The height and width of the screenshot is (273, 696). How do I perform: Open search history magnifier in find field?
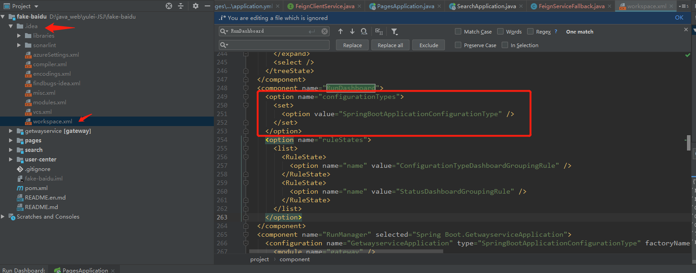pos(224,31)
